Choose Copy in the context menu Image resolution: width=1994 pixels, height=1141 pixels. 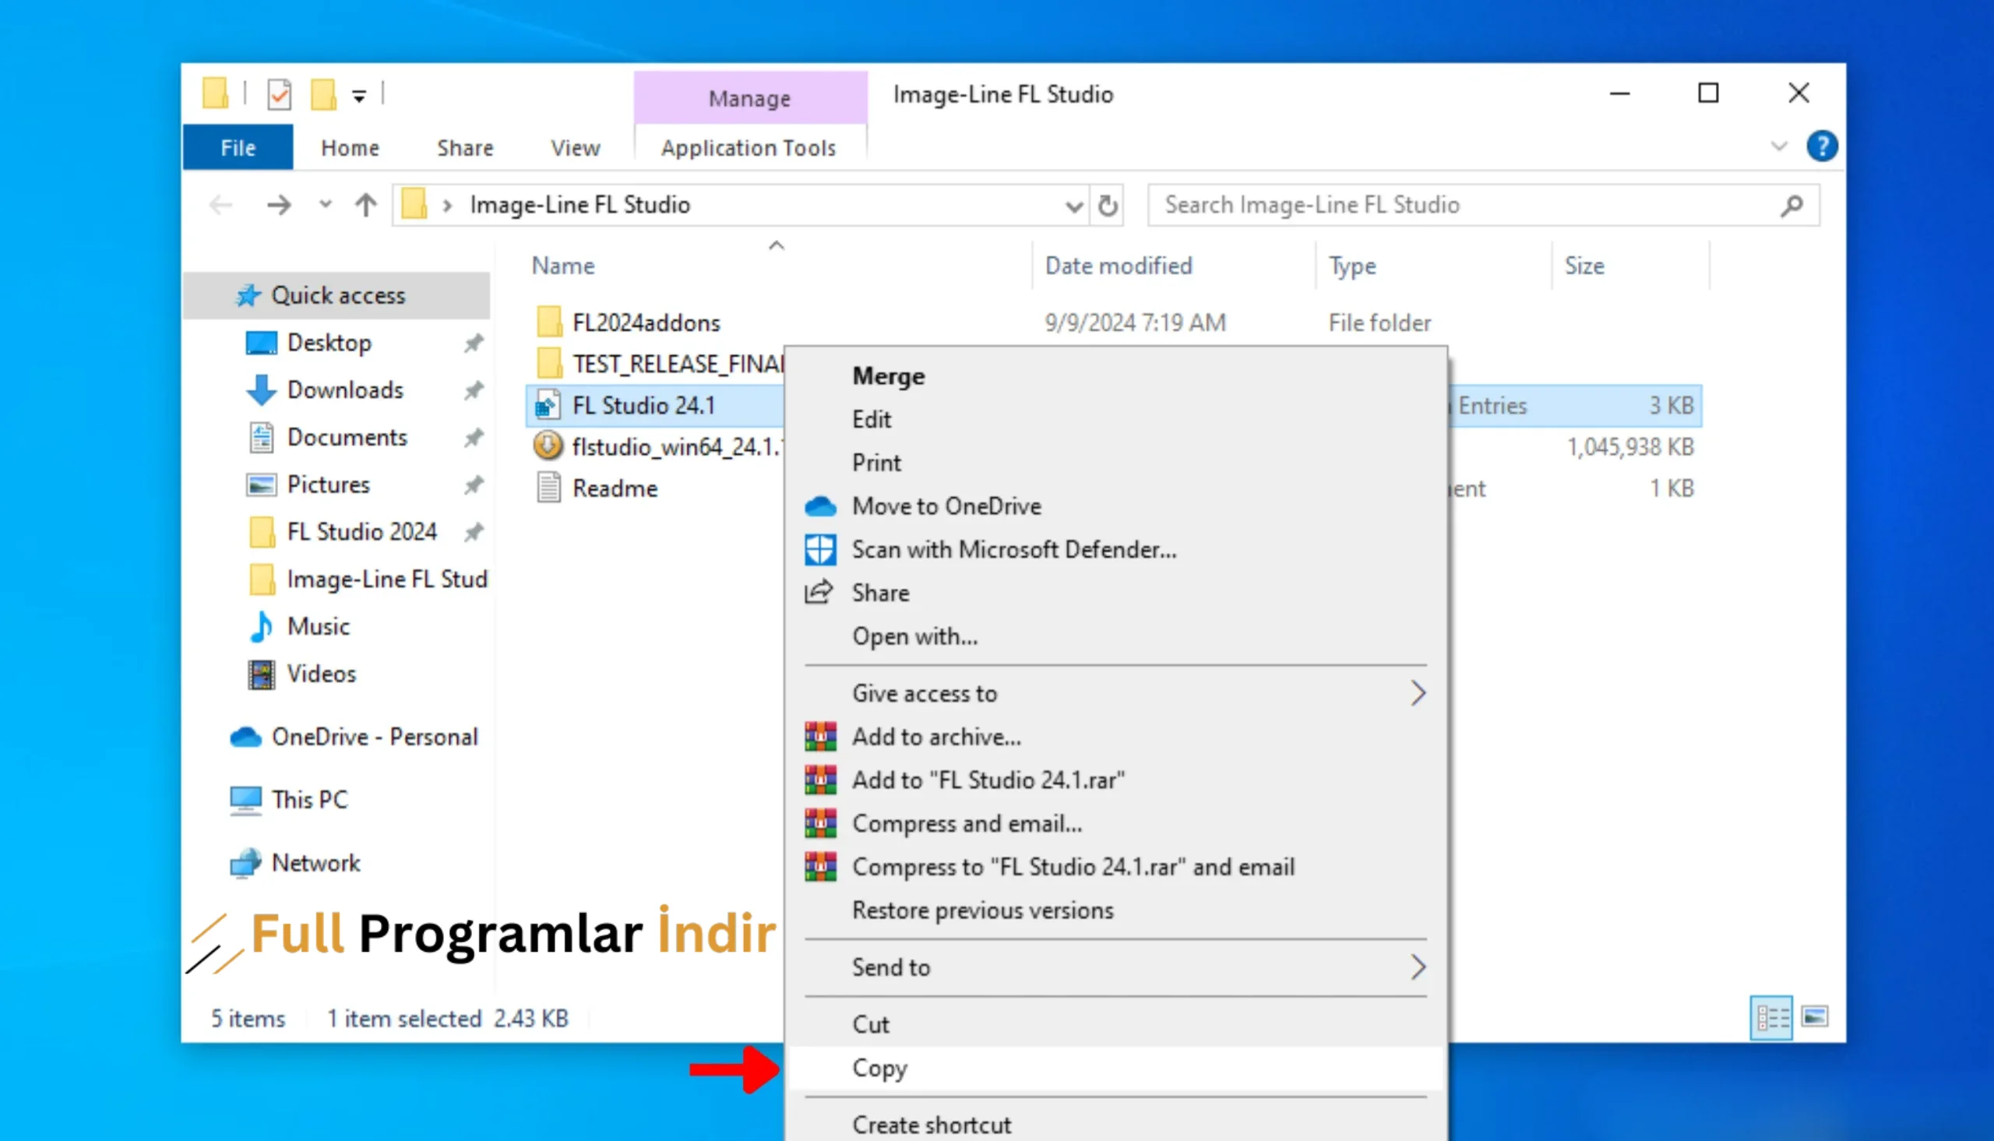tap(1115, 1068)
